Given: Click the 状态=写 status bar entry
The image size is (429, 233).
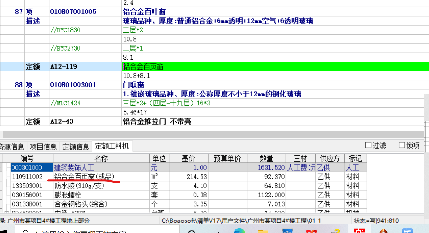Looking at the screenshot, I should [376, 221].
